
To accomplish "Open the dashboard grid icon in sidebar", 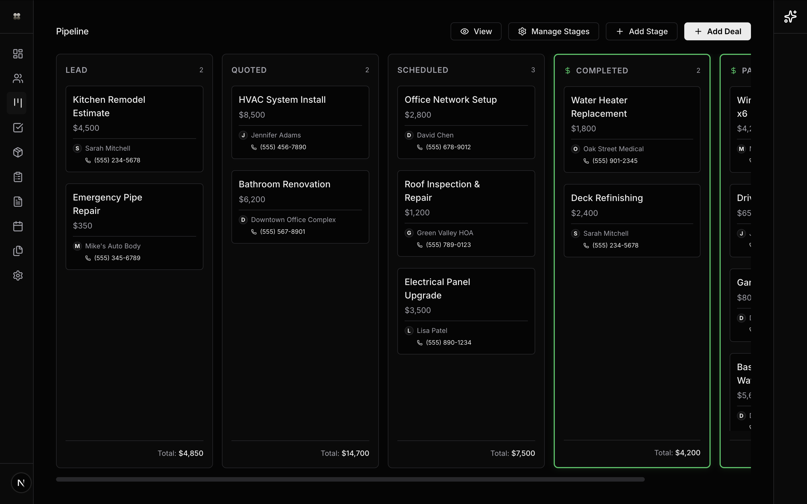I will (18, 54).
